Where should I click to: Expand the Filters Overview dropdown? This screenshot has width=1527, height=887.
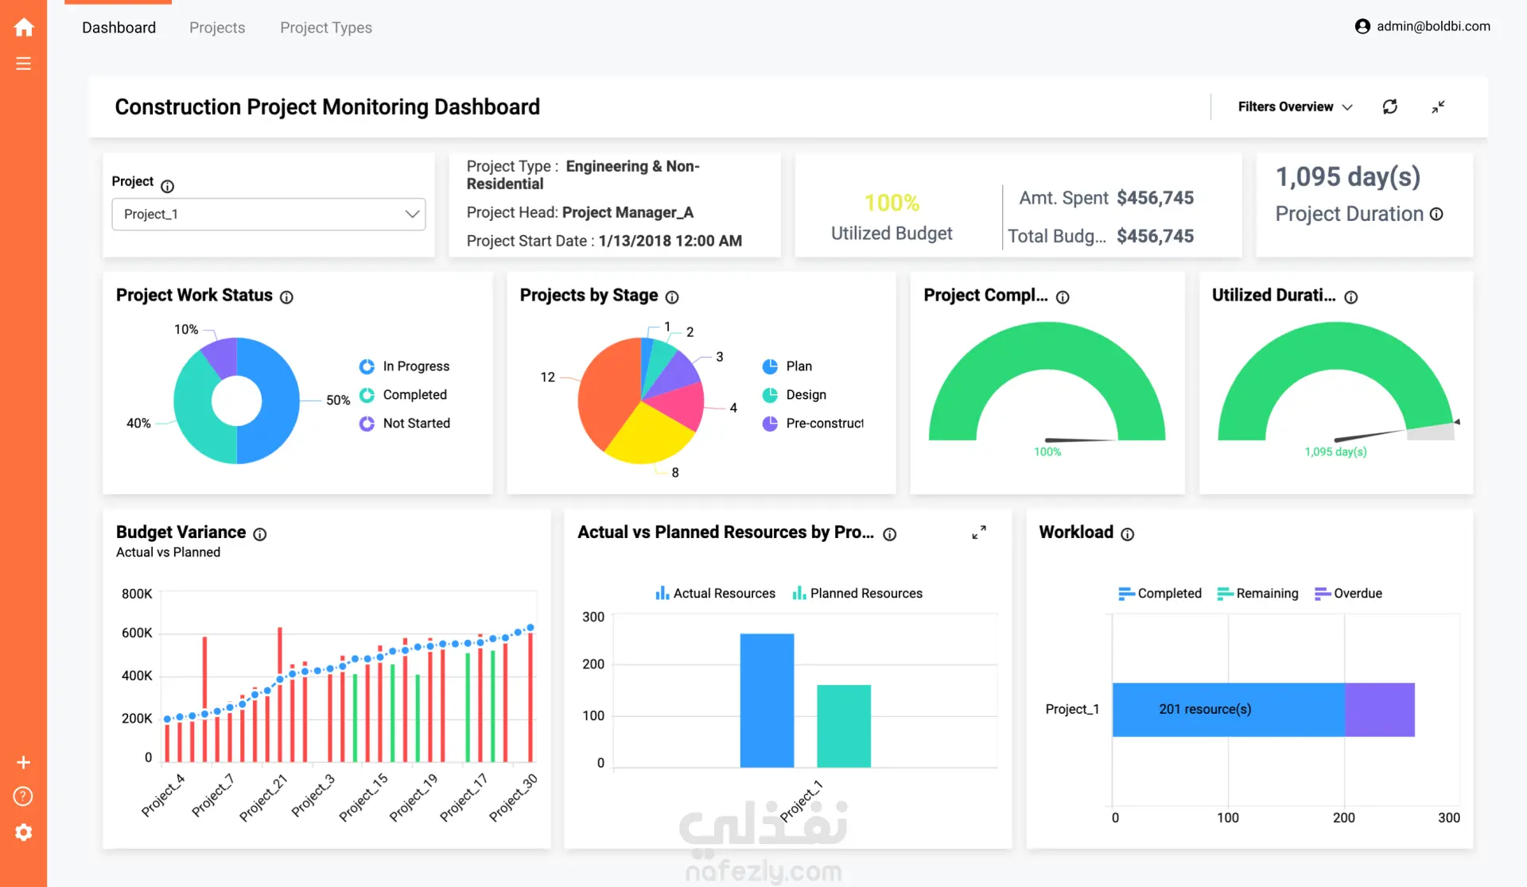[x=1295, y=107]
